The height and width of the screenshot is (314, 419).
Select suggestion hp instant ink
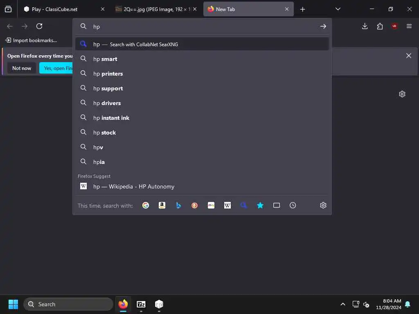[202, 117]
